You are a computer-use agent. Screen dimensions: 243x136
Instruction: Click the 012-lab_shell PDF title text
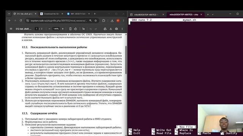(x=24, y=29)
